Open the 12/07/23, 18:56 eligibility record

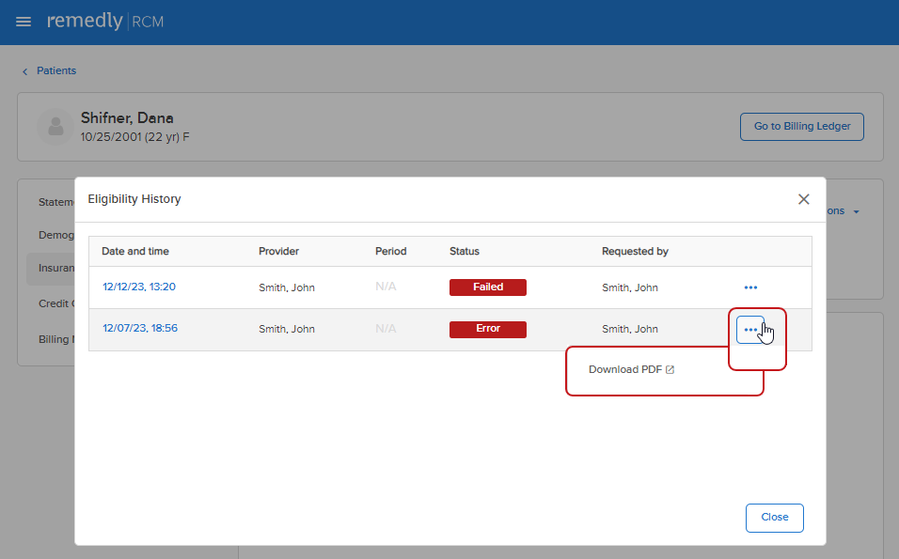(139, 329)
